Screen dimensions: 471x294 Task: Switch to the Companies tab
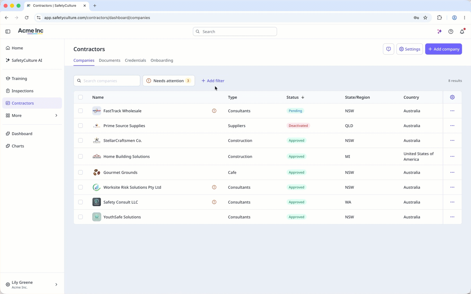84,60
